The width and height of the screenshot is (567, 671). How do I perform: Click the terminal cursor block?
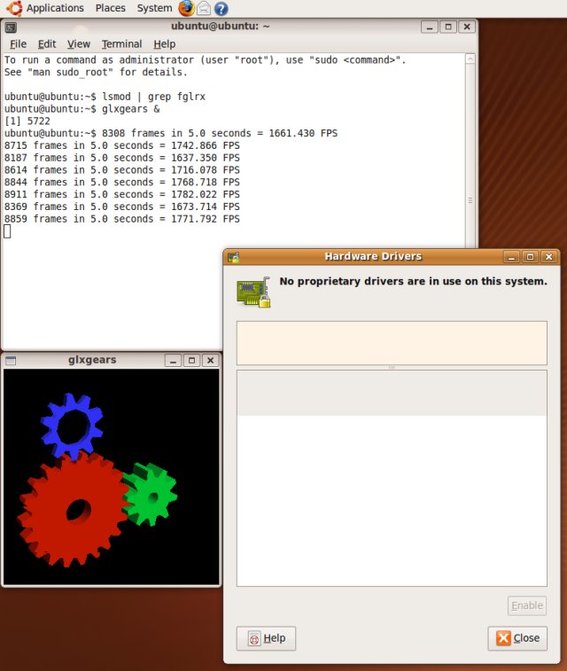pyautogui.click(x=7, y=231)
